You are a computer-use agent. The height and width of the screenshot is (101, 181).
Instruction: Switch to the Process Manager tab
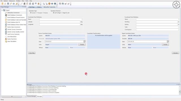(x=32, y=96)
